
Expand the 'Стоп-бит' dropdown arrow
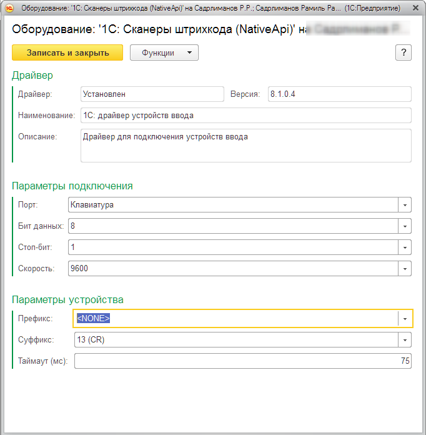pos(405,247)
